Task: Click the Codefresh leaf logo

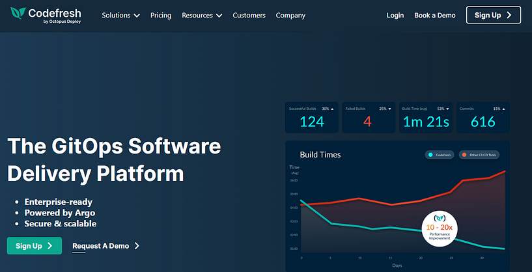Action: point(18,13)
